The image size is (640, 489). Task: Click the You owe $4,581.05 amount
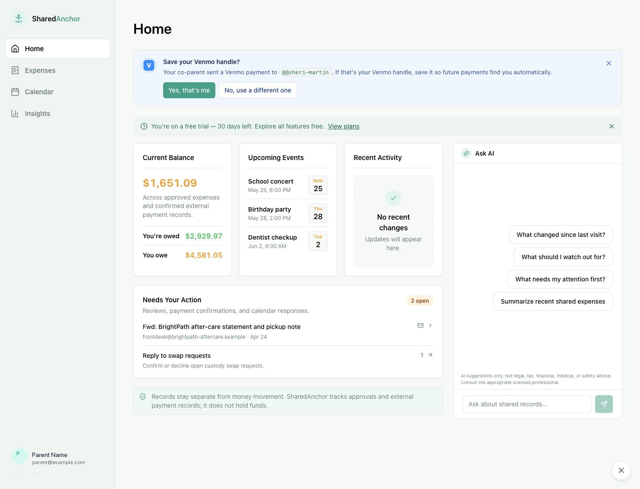coord(204,255)
